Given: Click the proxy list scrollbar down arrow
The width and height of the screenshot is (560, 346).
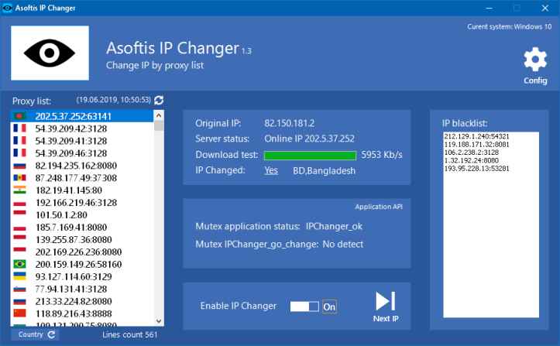Looking at the screenshot, I should tap(159, 322).
